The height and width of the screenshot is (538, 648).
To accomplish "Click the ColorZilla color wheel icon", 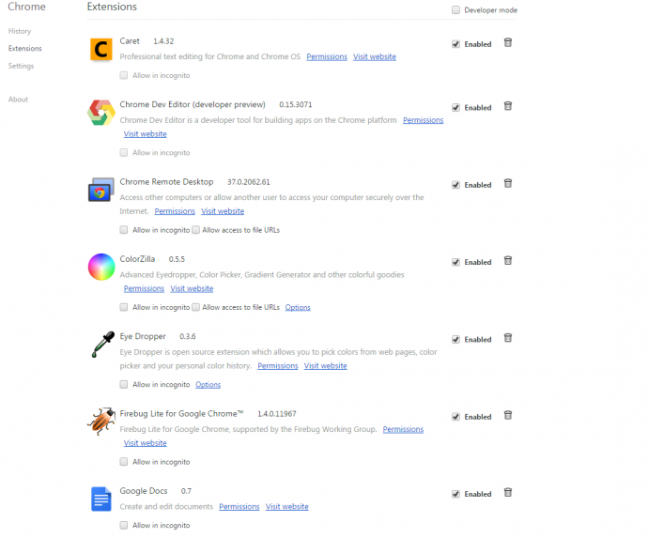I will point(101,267).
